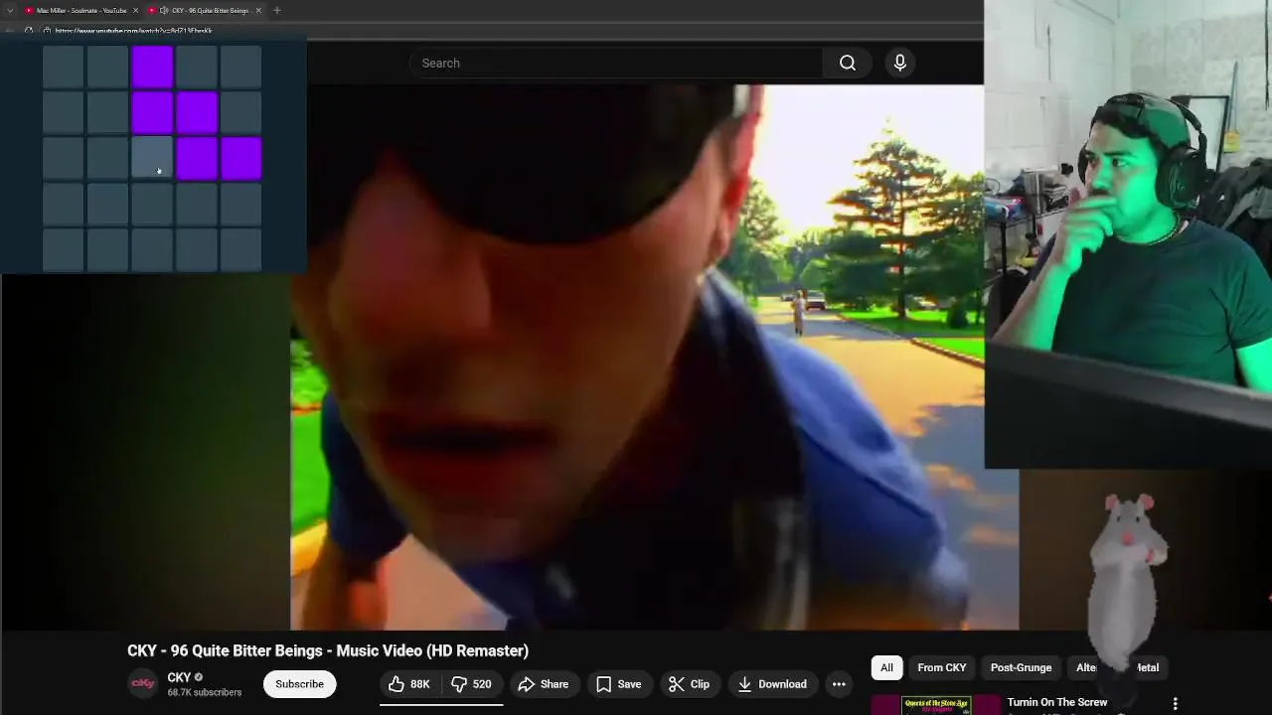Open the tab search chevron in browser
Viewport: 1272px width, 715px height.
(x=10, y=10)
